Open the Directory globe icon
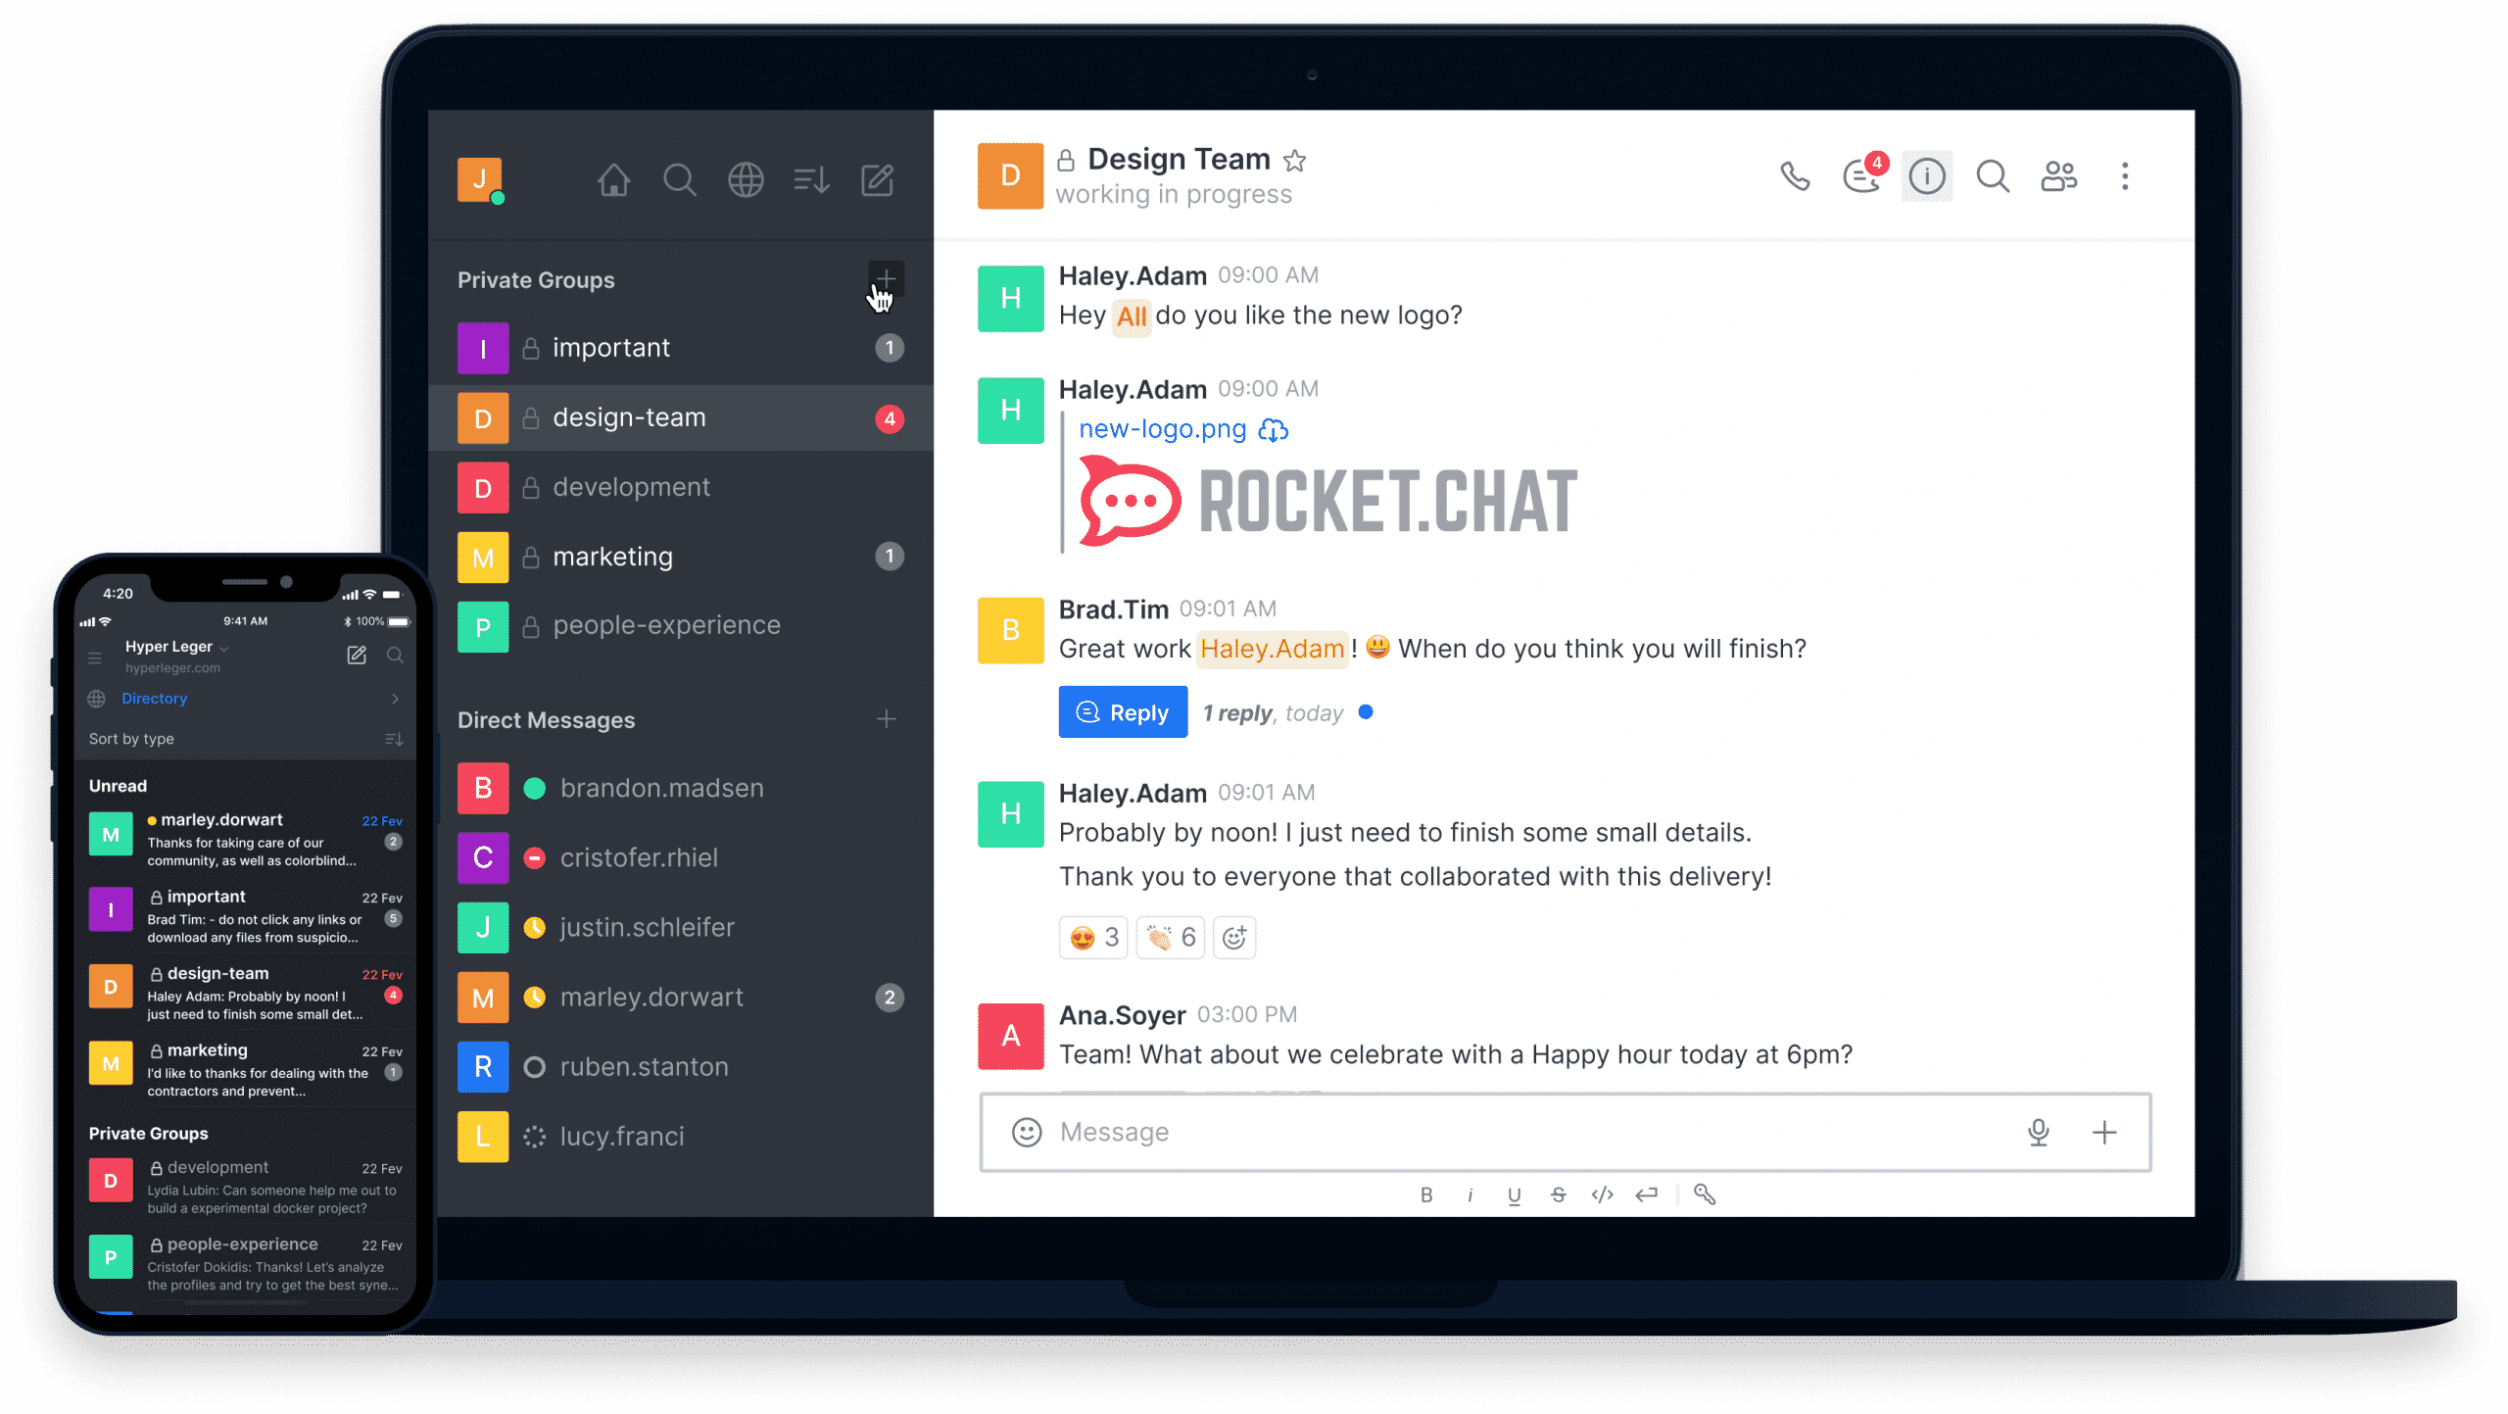 (x=746, y=180)
